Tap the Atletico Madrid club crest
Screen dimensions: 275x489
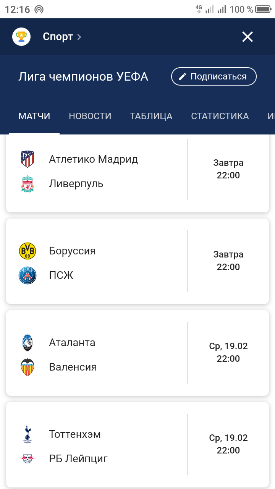27,159
